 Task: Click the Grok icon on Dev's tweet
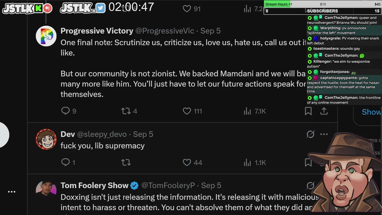(310, 134)
